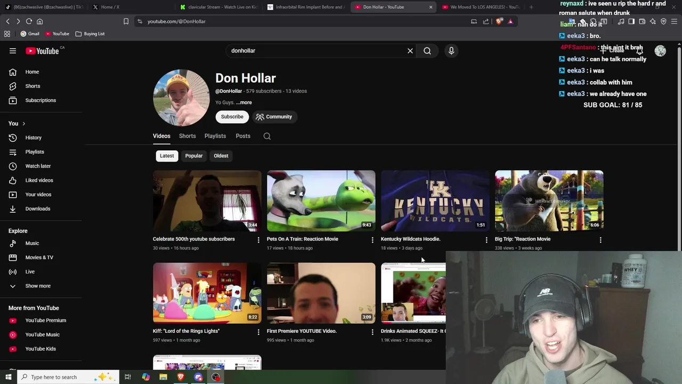Reload the page

[29, 21]
